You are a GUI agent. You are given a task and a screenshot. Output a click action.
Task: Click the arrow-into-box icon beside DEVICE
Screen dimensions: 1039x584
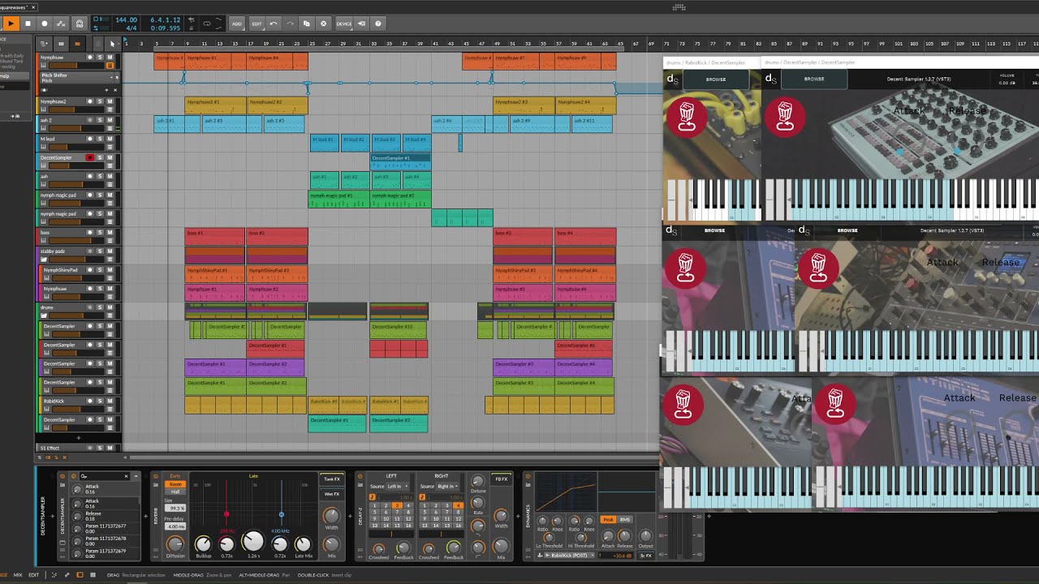pyautogui.click(x=362, y=24)
